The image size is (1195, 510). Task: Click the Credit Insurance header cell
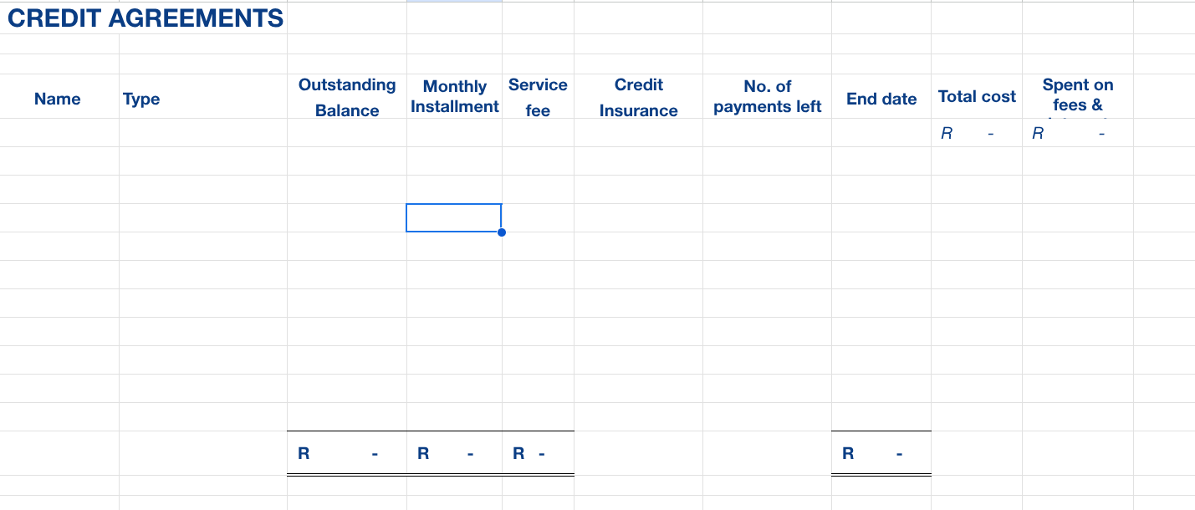[638, 96]
